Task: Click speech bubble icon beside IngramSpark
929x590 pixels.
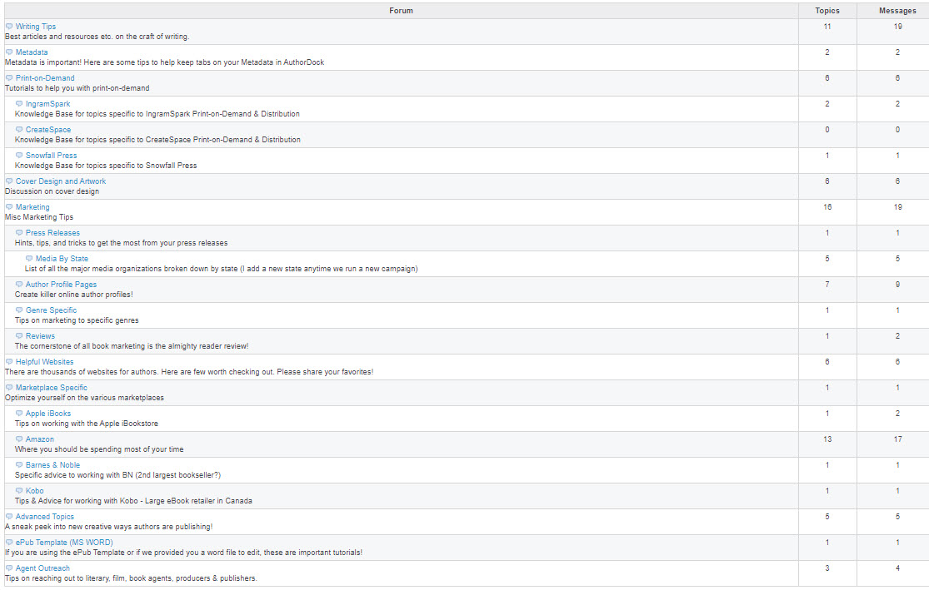Action: (x=19, y=103)
